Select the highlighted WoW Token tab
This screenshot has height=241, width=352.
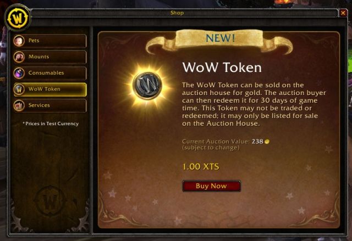50,89
